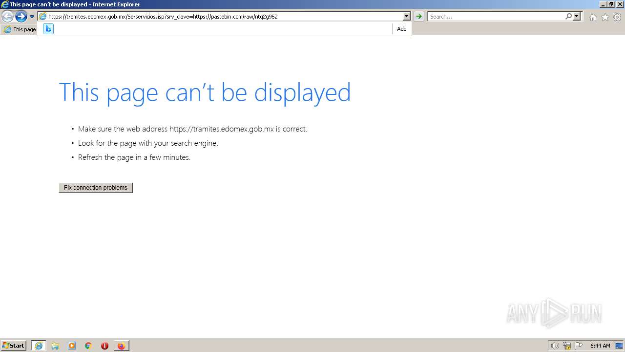The width and height of the screenshot is (625, 352).
Task: Open the recent pages dropdown arrow
Action: 32,17
